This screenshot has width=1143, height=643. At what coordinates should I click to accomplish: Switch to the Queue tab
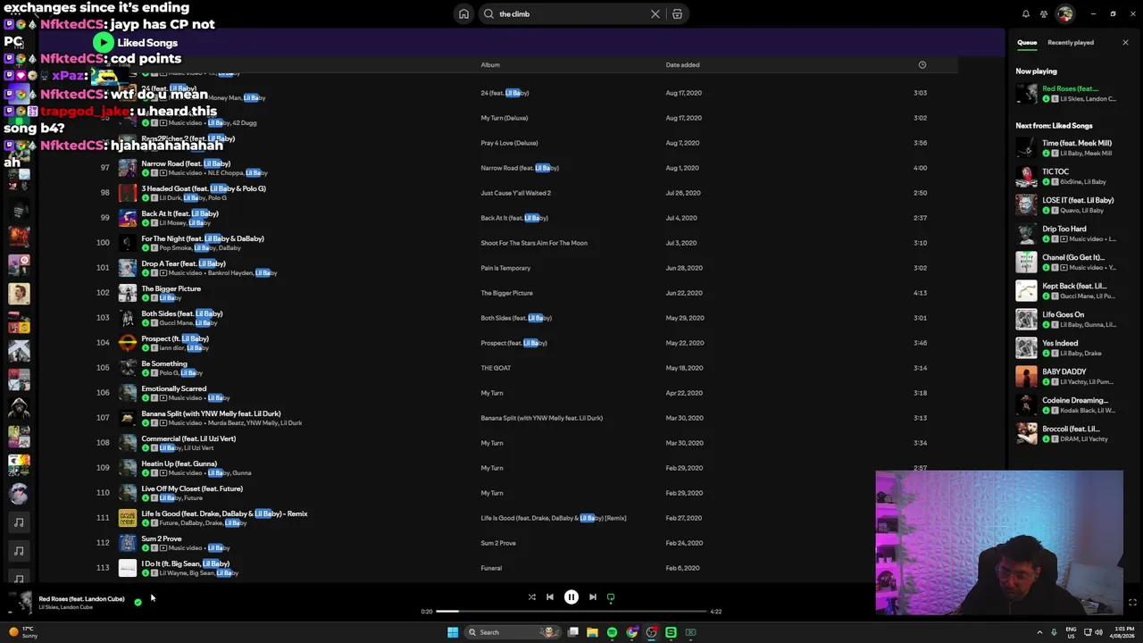point(1027,43)
